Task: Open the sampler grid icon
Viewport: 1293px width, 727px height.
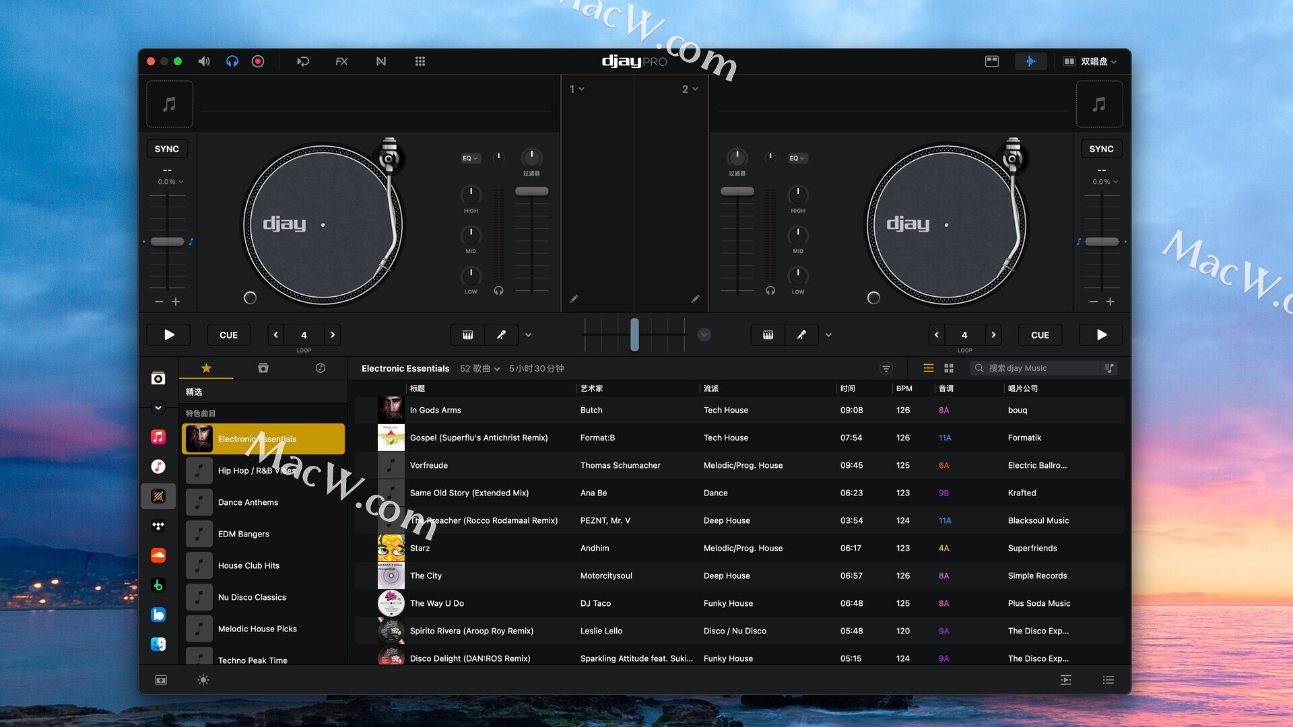Action: pyautogui.click(x=420, y=61)
